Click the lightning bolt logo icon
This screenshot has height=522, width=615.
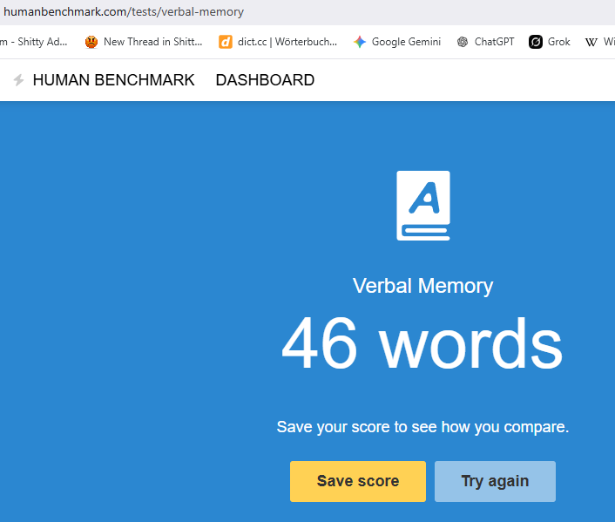click(18, 80)
